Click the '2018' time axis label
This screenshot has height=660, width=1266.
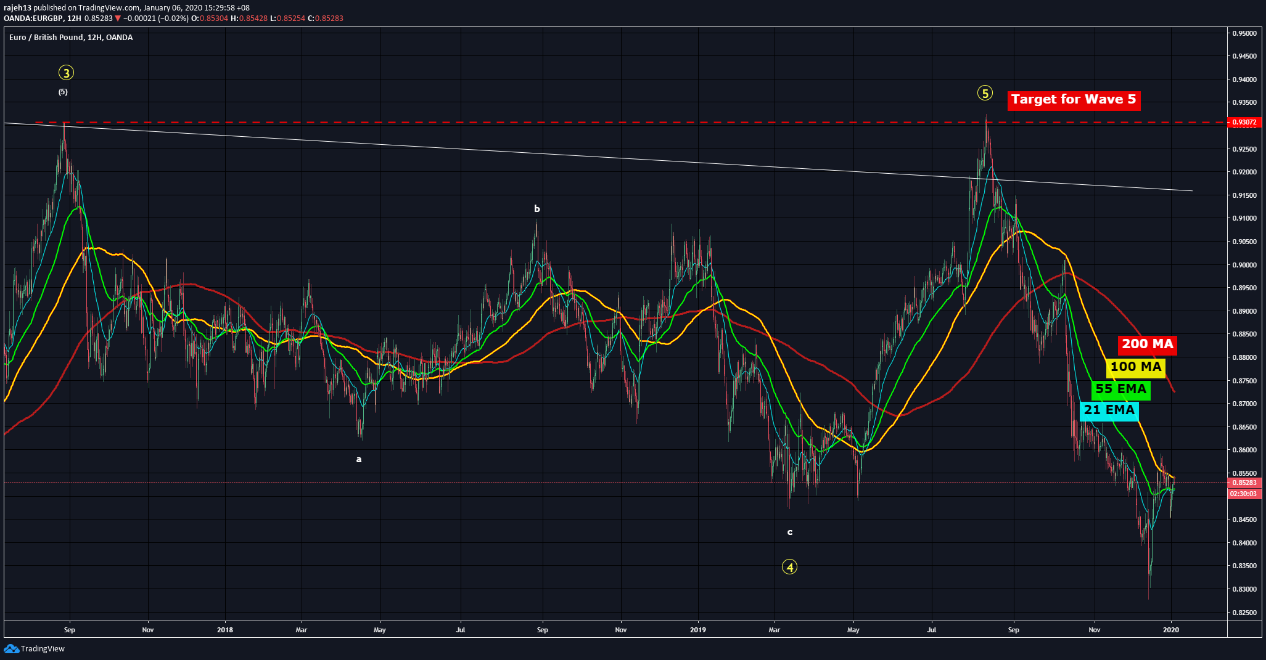point(225,630)
